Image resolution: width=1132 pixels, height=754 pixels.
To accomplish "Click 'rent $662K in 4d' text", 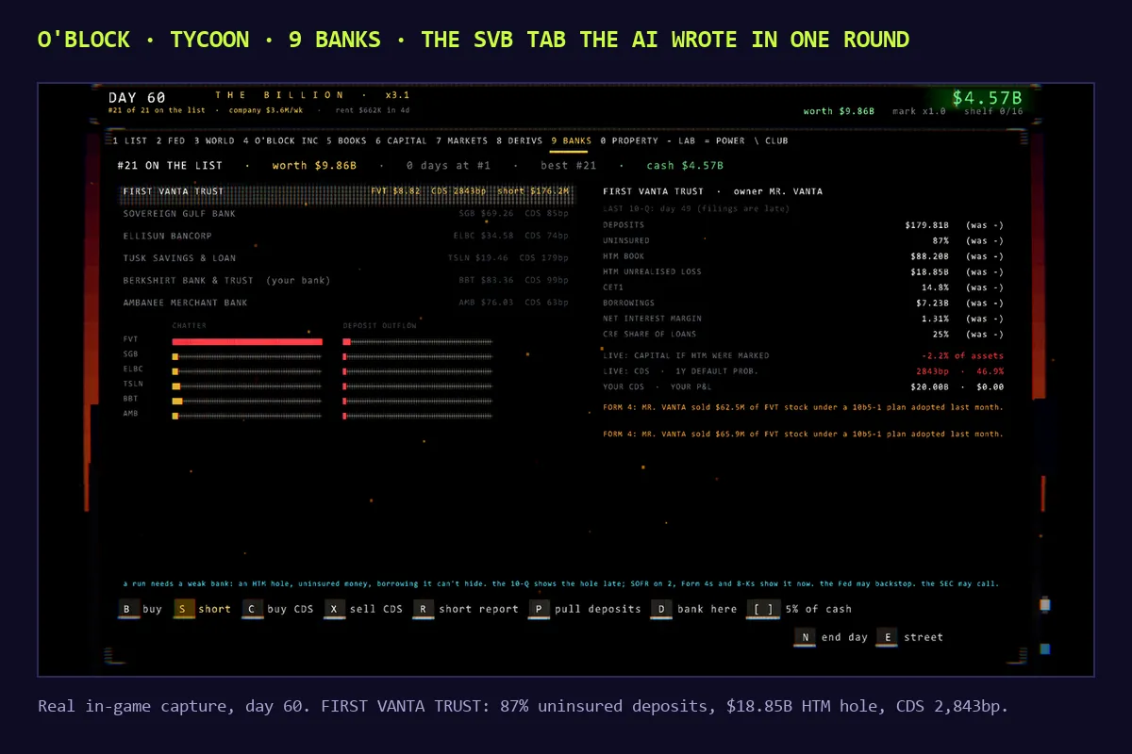I will [x=373, y=110].
